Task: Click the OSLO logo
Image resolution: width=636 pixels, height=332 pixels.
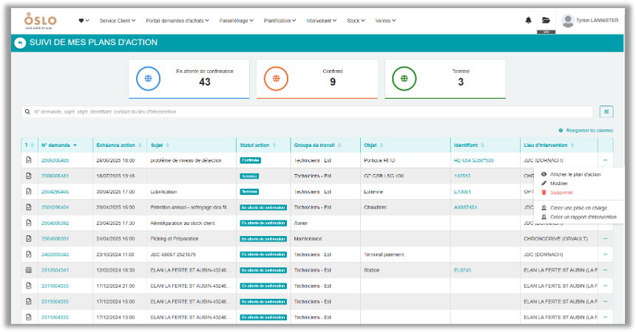Action: pyautogui.click(x=35, y=20)
